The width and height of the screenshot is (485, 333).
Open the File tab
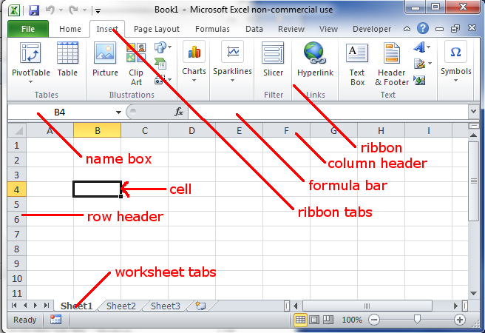click(x=28, y=29)
